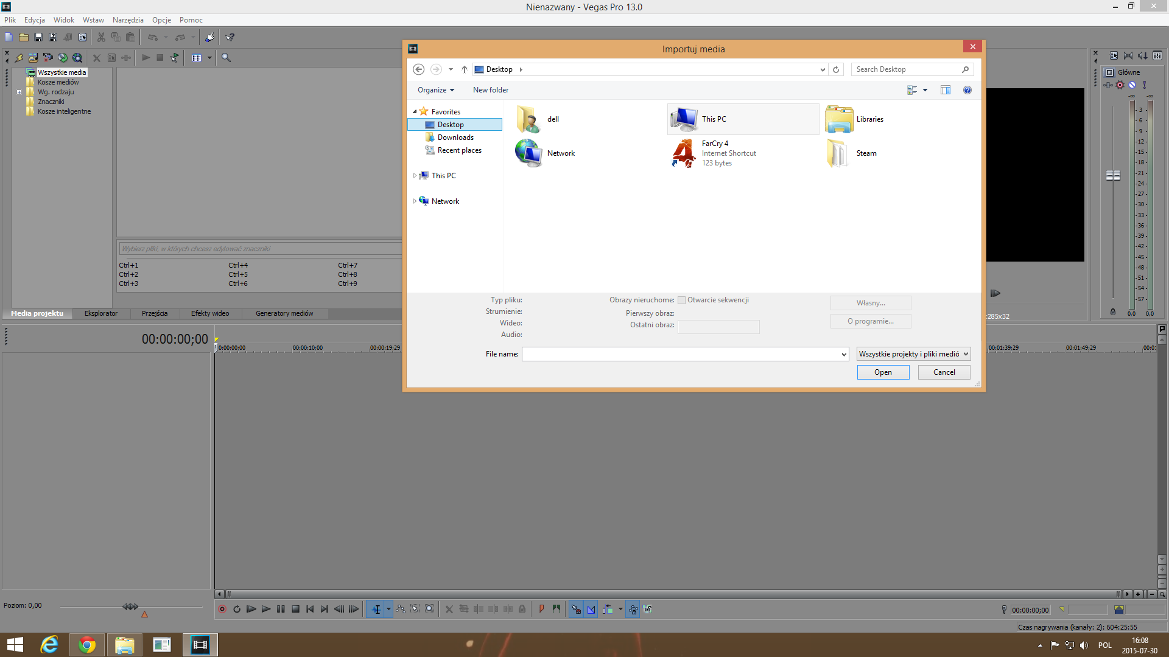Open the Narzędzia menu
1169x657 pixels.
click(x=128, y=20)
